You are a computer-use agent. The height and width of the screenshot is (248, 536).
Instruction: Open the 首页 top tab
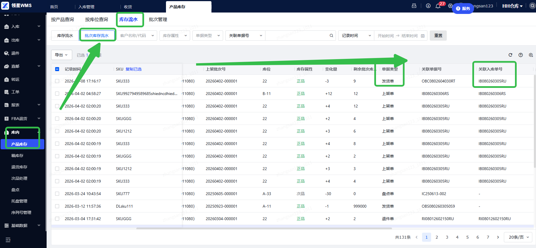coord(54,7)
